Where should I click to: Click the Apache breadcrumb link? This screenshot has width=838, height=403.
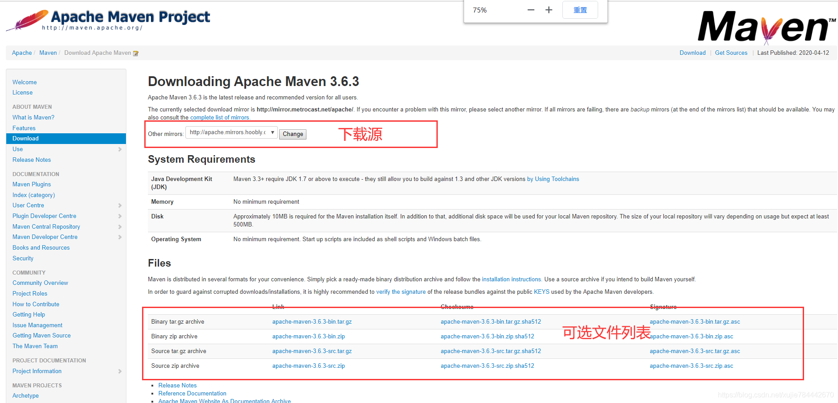click(22, 53)
